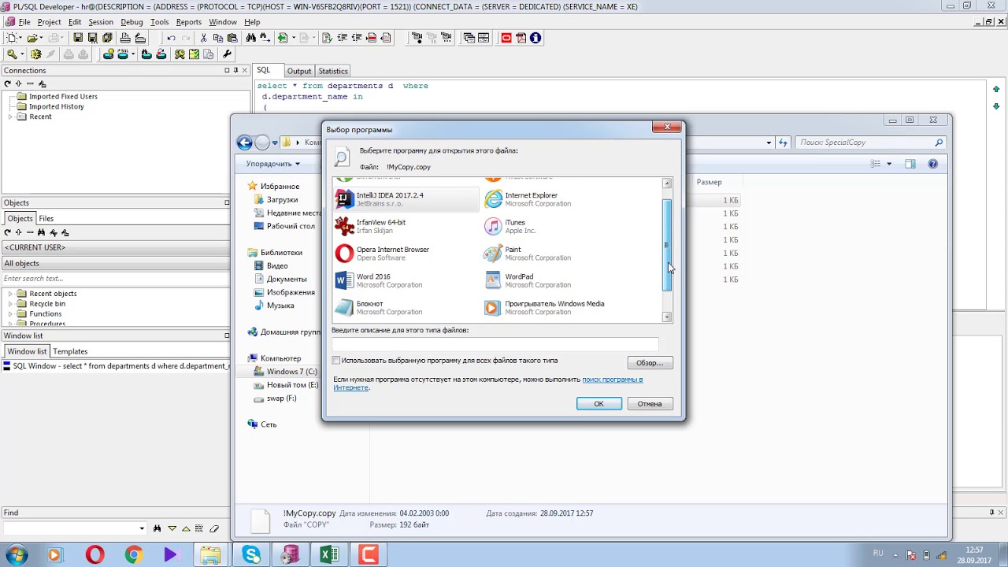This screenshot has height=567, width=1008.
Task: Select Internet Explorer in program list
Action: [554, 199]
